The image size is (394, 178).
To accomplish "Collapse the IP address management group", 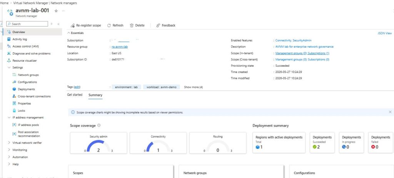I will (x=9, y=117).
